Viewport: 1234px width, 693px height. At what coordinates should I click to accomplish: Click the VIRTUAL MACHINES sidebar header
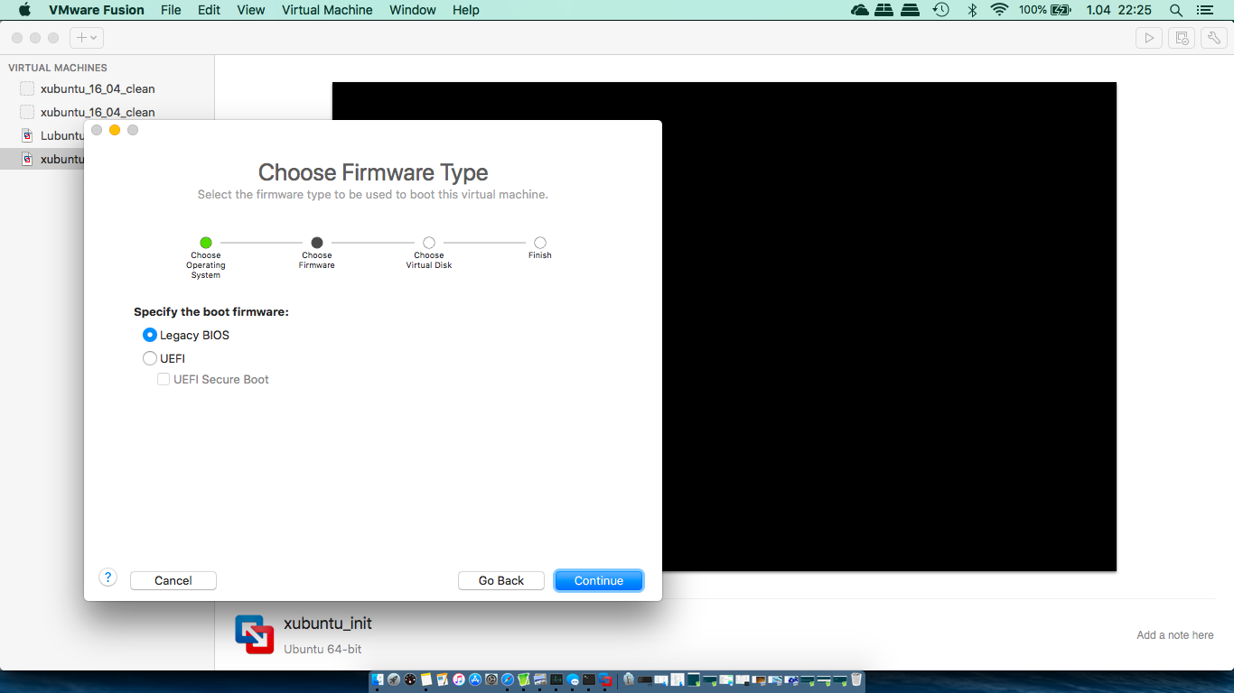pos(58,68)
